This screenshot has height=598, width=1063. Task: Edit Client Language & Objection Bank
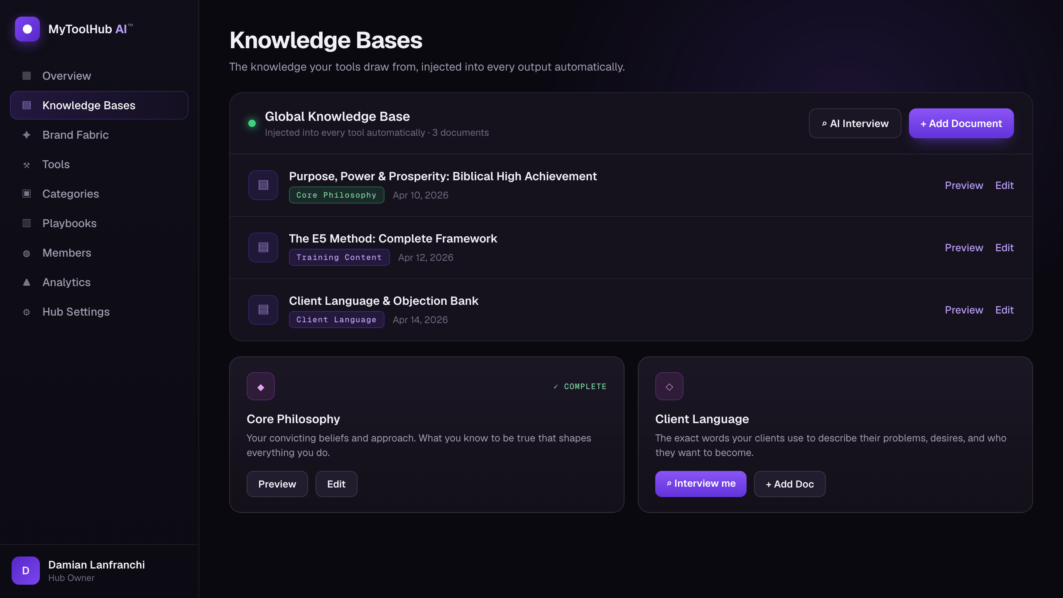click(1004, 310)
